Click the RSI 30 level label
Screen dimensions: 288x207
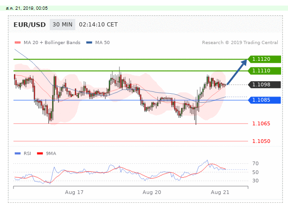[255, 181]
